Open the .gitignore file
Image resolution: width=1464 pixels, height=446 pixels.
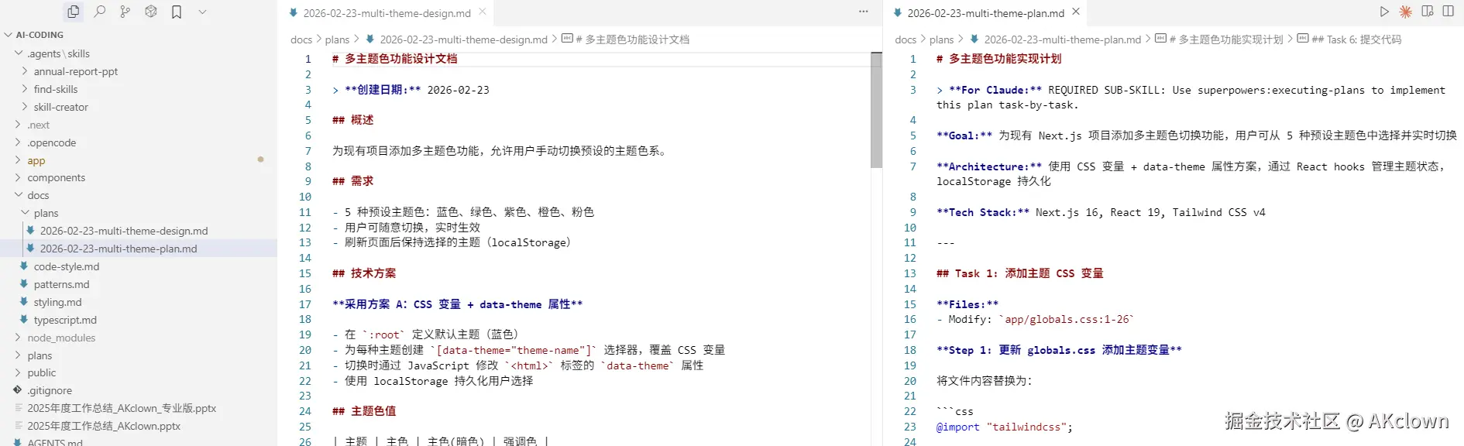(x=50, y=390)
